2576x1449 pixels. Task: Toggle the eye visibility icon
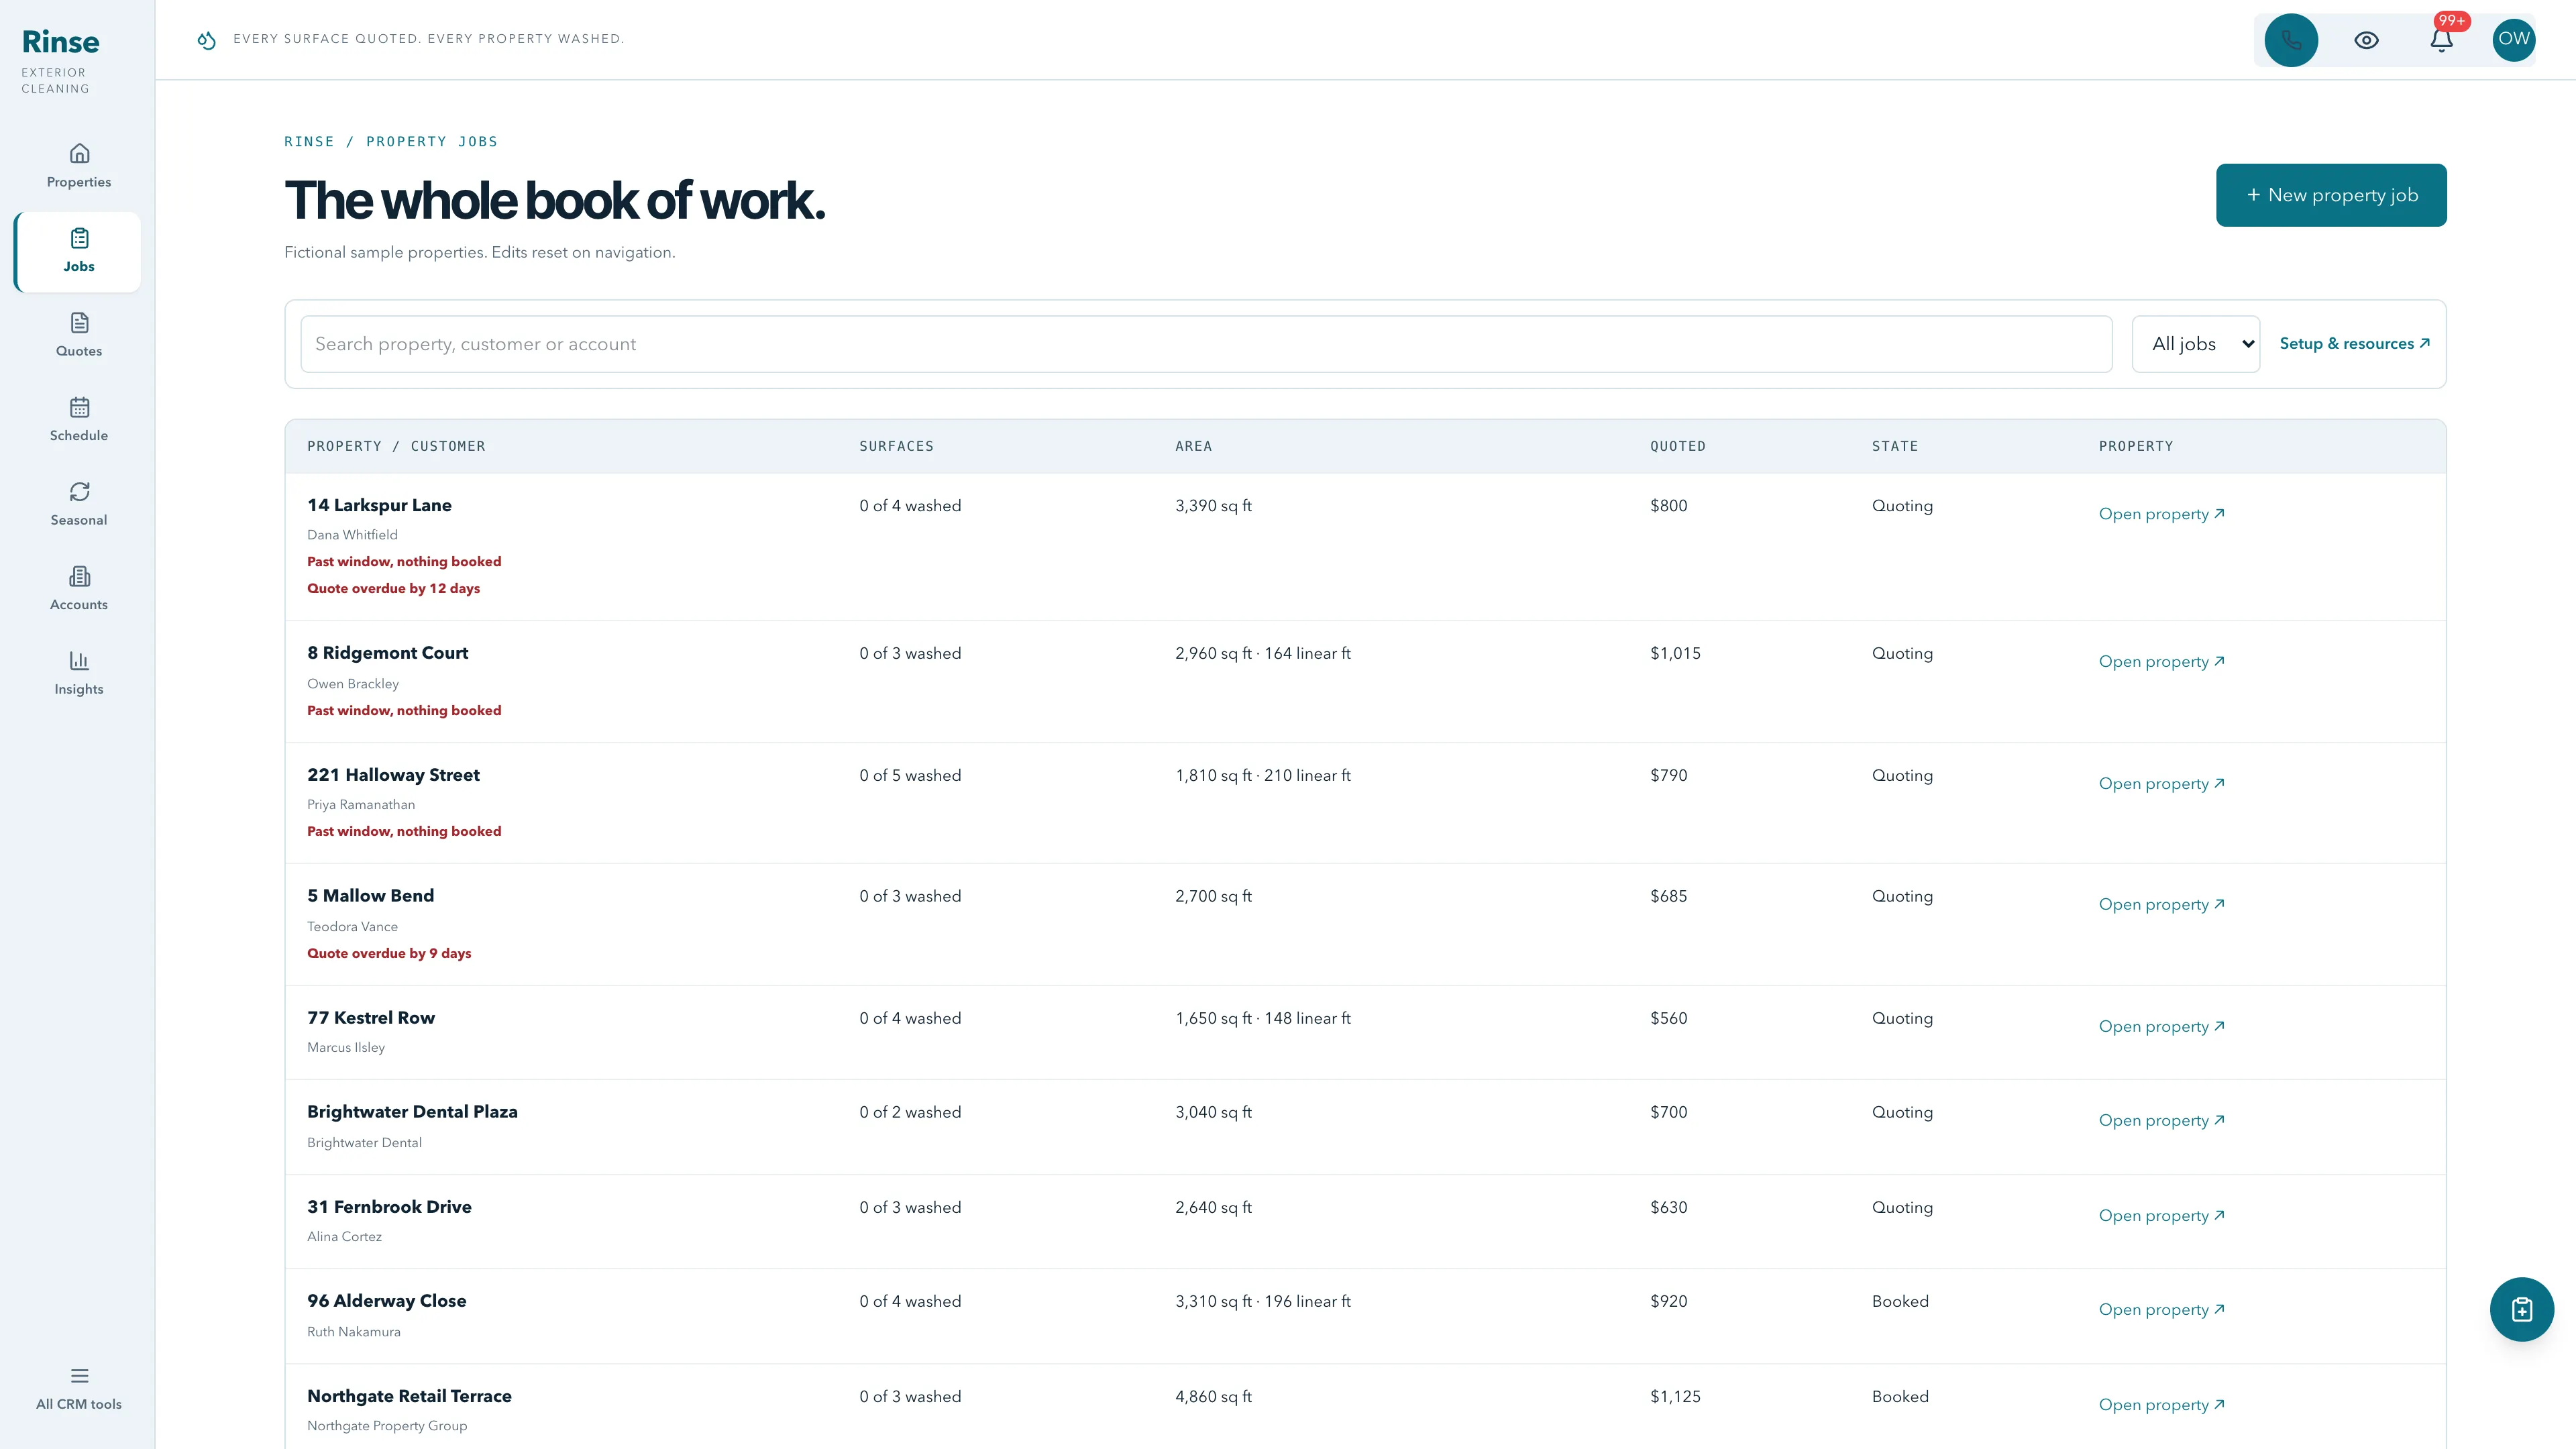coord(2366,40)
